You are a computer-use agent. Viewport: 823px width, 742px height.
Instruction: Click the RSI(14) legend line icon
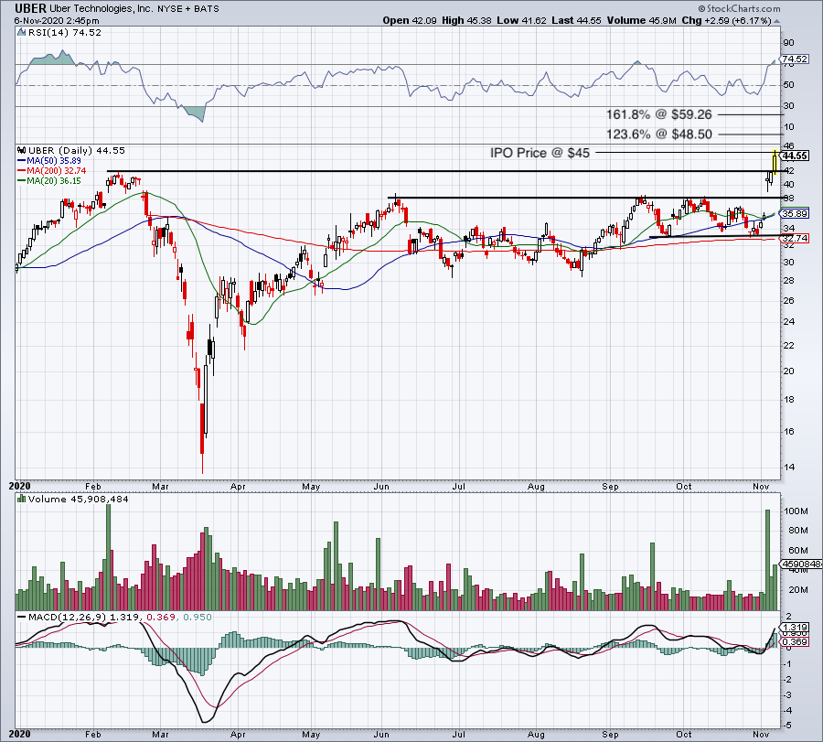click(22, 33)
